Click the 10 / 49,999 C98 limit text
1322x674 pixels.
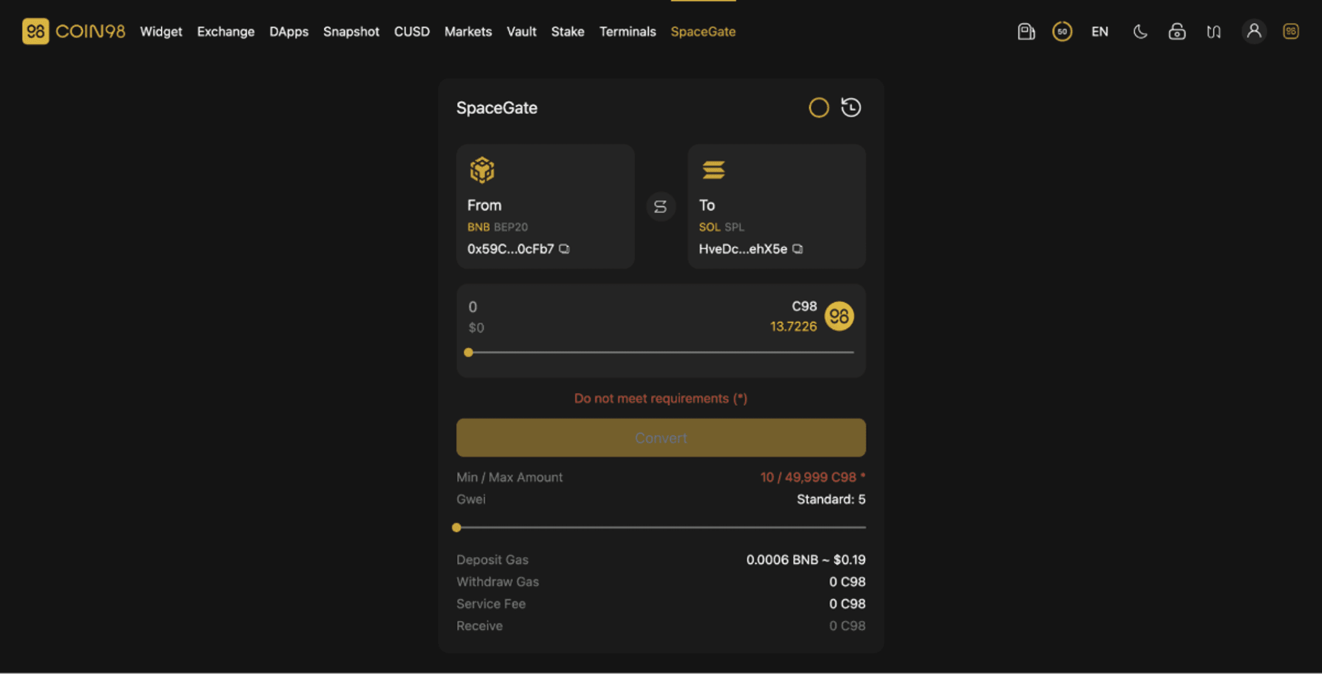[813, 477]
